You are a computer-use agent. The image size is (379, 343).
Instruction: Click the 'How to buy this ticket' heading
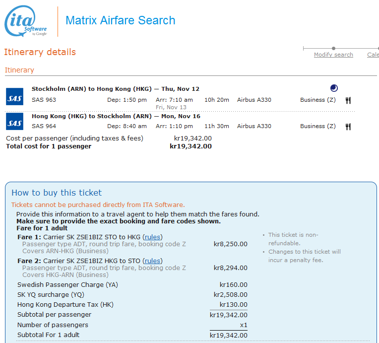[57, 193]
